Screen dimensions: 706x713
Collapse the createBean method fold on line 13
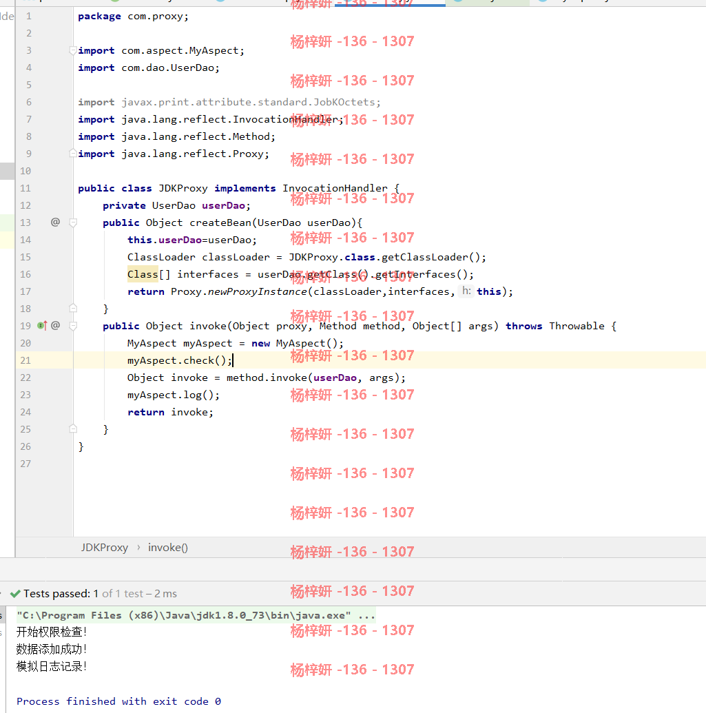point(73,223)
